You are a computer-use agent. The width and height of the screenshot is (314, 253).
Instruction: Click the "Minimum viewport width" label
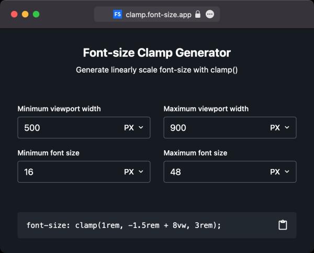59,109
